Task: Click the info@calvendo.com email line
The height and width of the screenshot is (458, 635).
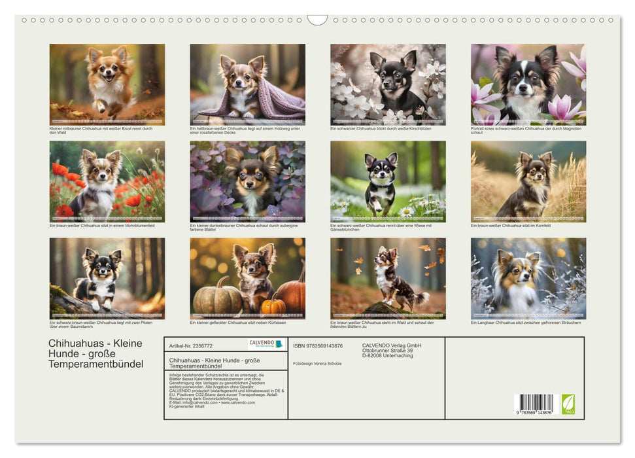Action: coord(212,402)
